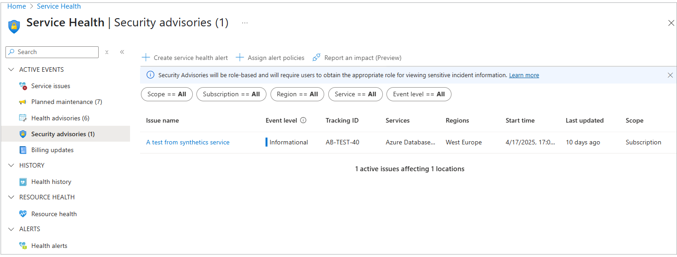The image size is (677, 257).
Task: Click the Health history icon
Action: (x=23, y=182)
